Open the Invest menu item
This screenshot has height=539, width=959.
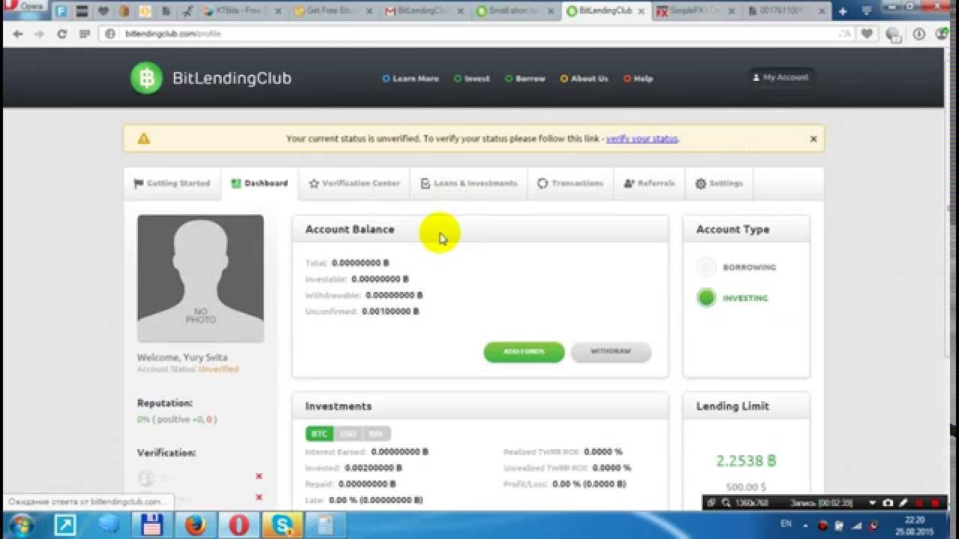[472, 79]
